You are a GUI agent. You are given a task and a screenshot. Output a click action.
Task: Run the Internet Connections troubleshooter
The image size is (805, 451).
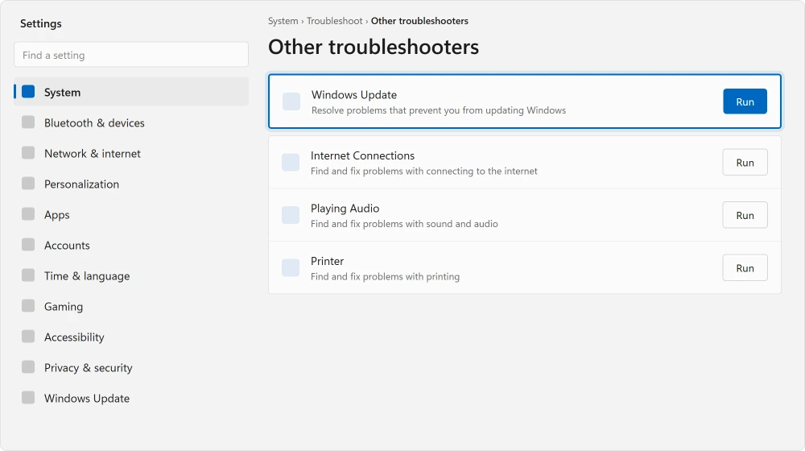pos(745,163)
